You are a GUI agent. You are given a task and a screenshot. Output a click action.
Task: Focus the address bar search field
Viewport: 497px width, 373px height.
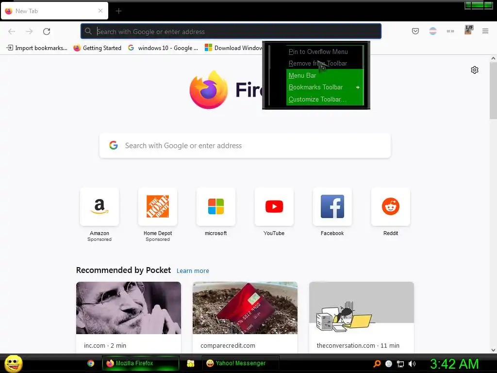pos(231,32)
